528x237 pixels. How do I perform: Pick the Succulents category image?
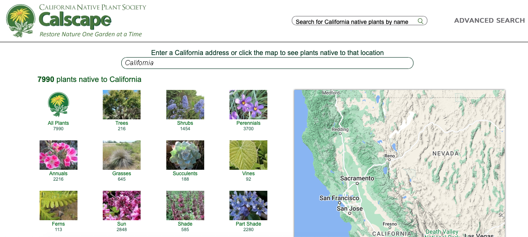[x=185, y=155]
